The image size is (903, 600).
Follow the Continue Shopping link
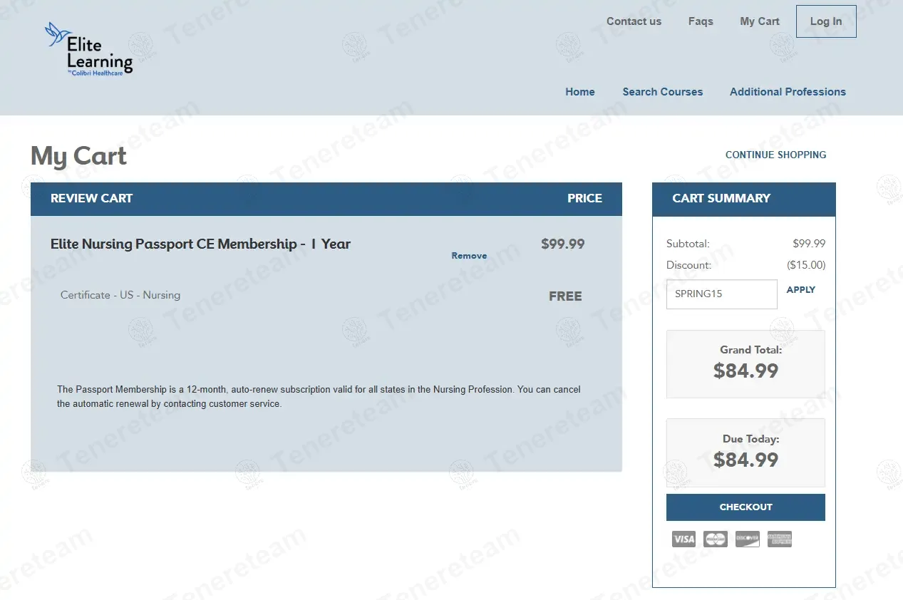(x=775, y=155)
